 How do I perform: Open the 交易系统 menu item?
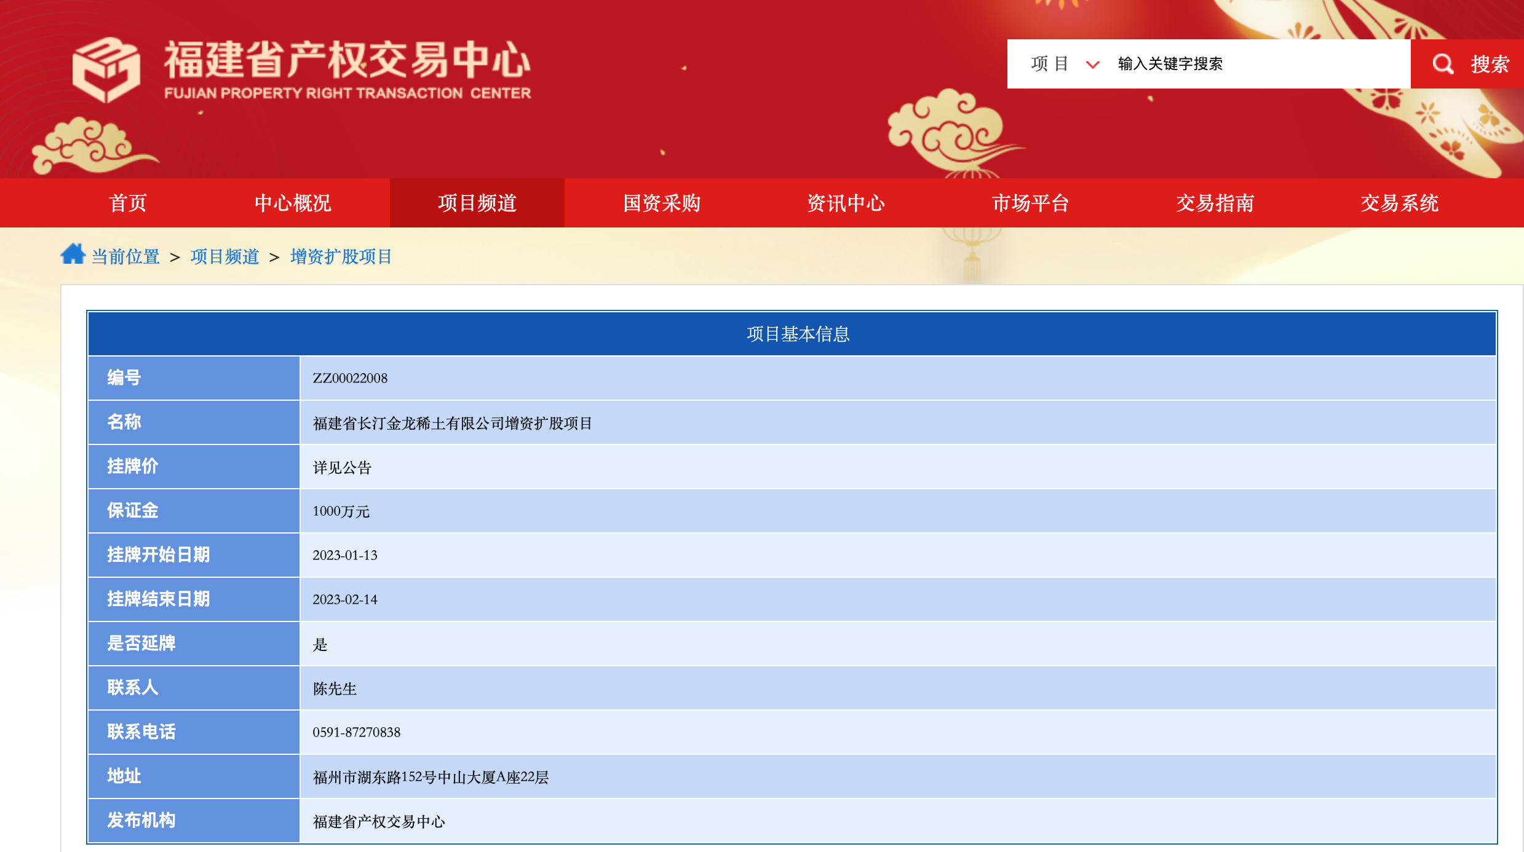point(1399,203)
